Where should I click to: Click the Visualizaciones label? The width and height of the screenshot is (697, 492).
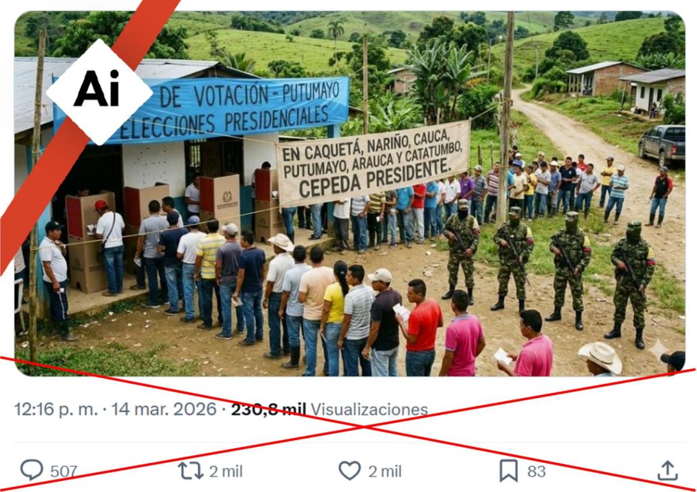point(369,409)
